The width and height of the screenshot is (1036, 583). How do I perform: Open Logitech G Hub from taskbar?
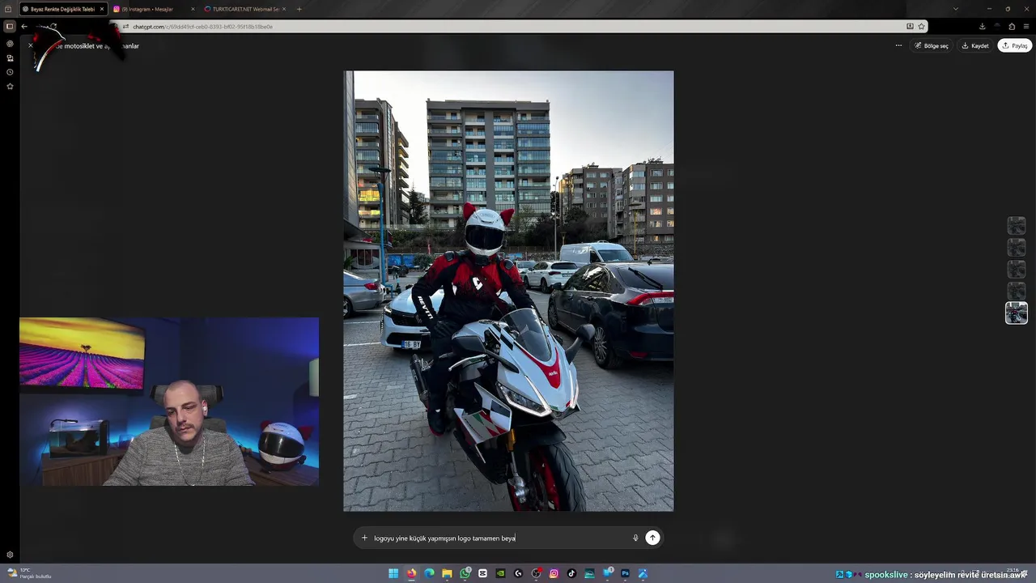click(x=518, y=573)
